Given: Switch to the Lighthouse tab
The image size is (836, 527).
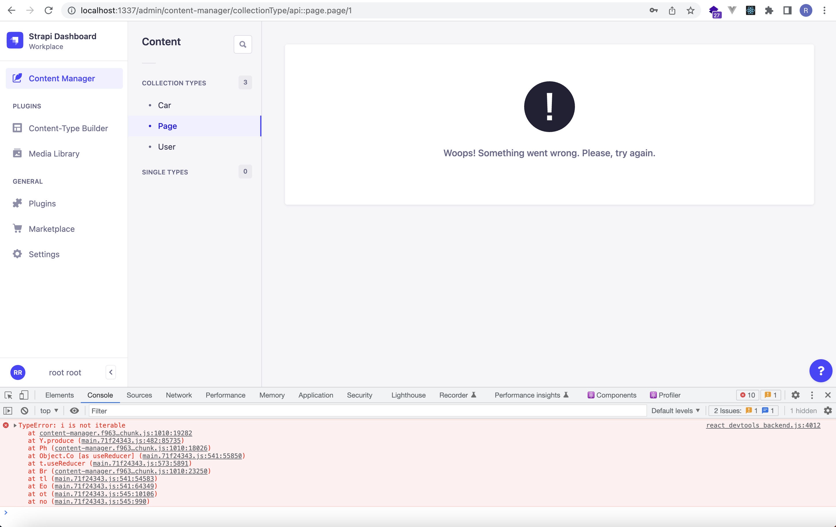Looking at the screenshot, I should pyautogui.click(x=408, y=395).
